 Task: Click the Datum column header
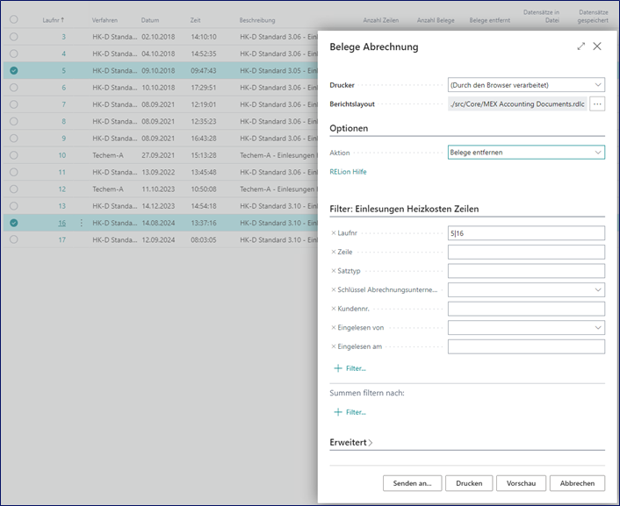[150, 19]
